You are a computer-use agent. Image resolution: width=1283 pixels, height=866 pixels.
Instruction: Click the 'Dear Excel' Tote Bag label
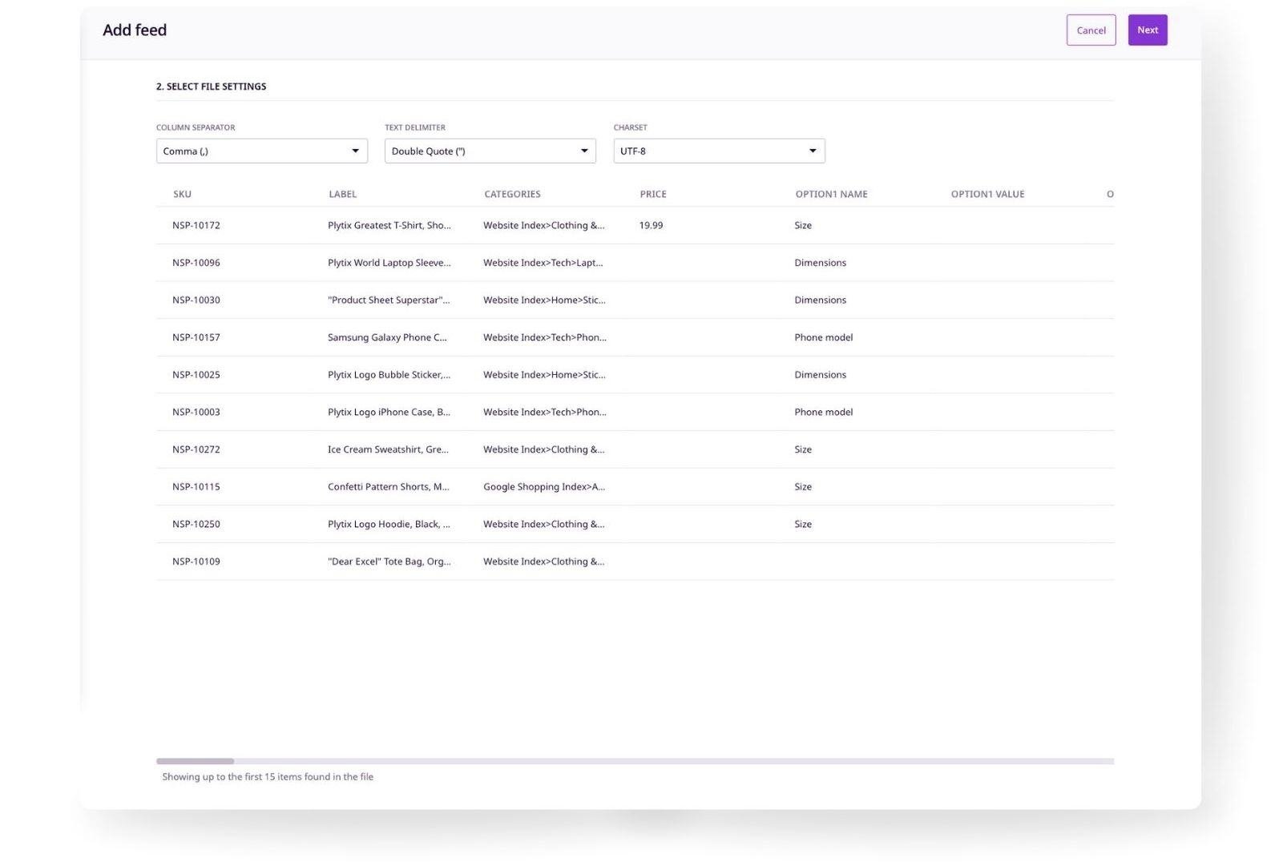click(x=389, y=562)
